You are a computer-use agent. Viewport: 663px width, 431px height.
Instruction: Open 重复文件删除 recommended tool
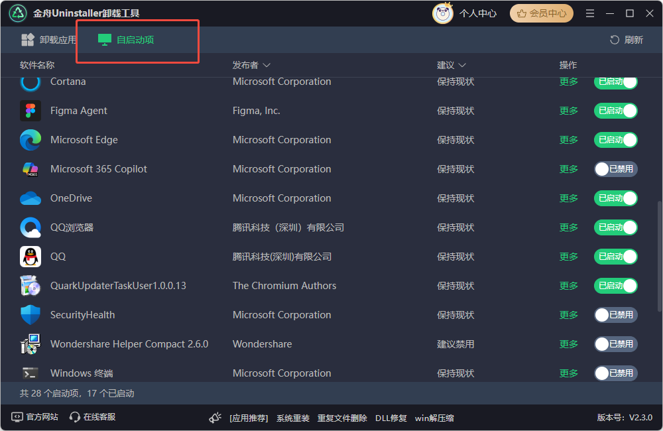342,418
